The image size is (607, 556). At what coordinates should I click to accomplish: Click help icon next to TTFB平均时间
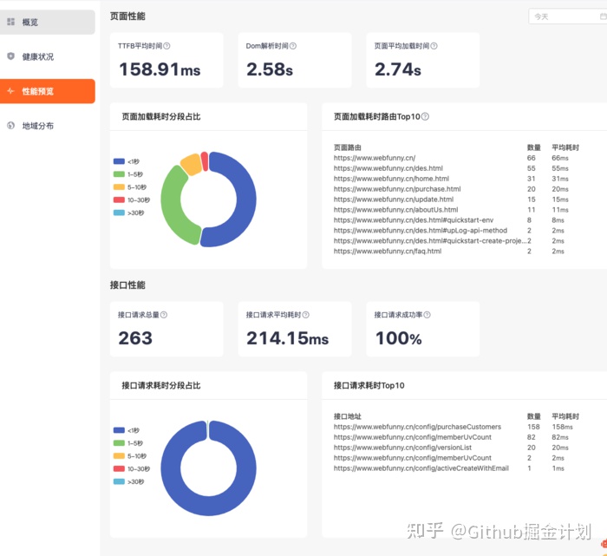(166, 46)
